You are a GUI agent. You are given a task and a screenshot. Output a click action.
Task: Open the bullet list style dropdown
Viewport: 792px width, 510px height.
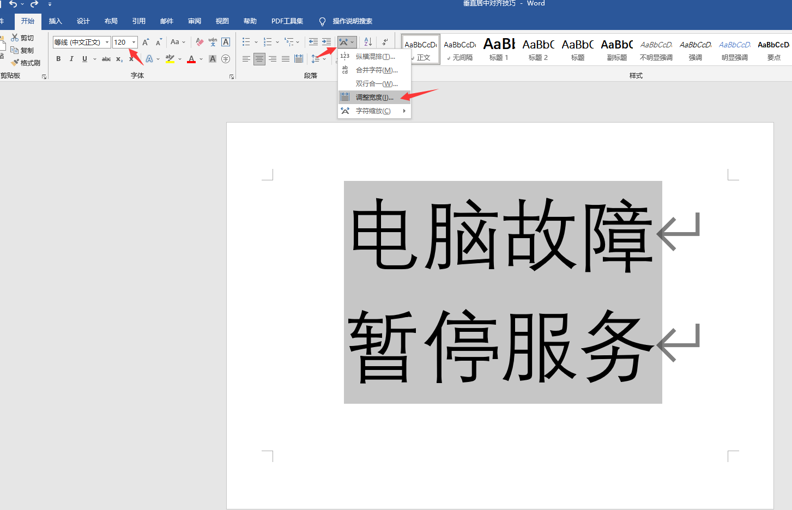[x=256, y=42]
